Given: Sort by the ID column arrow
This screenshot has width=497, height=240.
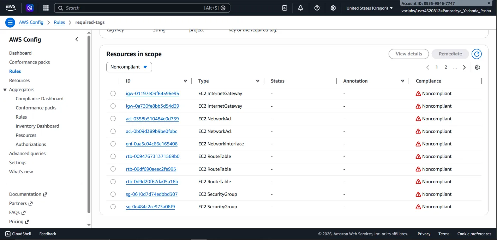Looking at the screenshot, I should tap(185, 81).
